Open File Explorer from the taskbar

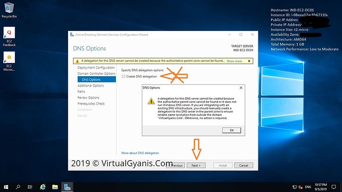coord(55,187)
